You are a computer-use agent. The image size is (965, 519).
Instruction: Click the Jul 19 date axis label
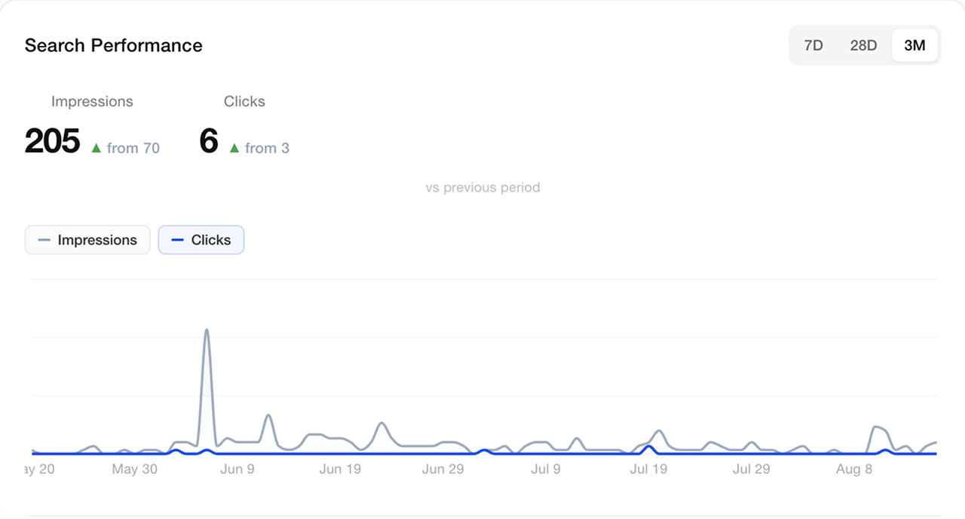pyautogui.click(x=649, y=469)
